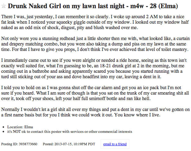Click the paragraph beginning "Not only were you"
191x151 pixels.
(95, 44)
